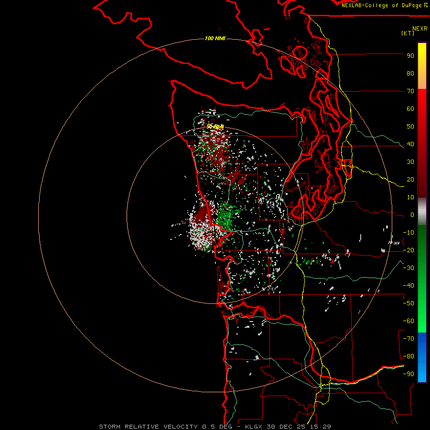The image size is (430, 430).
Task: Click STORM RELATIVE VELOCITY caption text
Action: pos(149,427)
